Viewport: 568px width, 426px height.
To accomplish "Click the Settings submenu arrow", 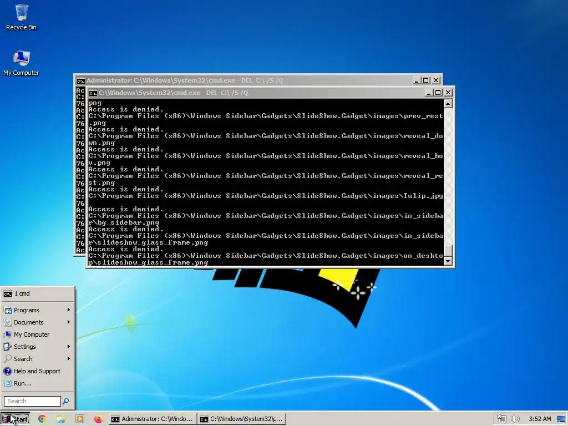I will pos(68,347).
